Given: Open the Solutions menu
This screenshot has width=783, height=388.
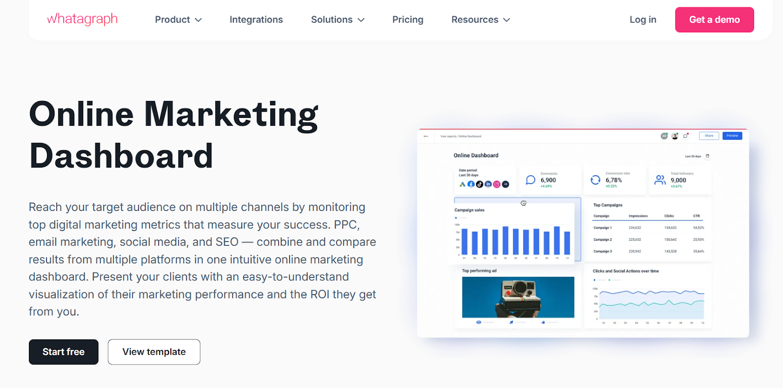Looking at the screenshot, I should (x=338, y=20).
